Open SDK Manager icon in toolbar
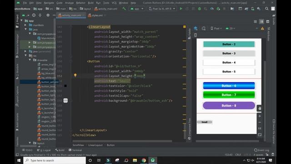Image resolution: width=291 pixels, height=164 pixels. [x=259, y=9]
